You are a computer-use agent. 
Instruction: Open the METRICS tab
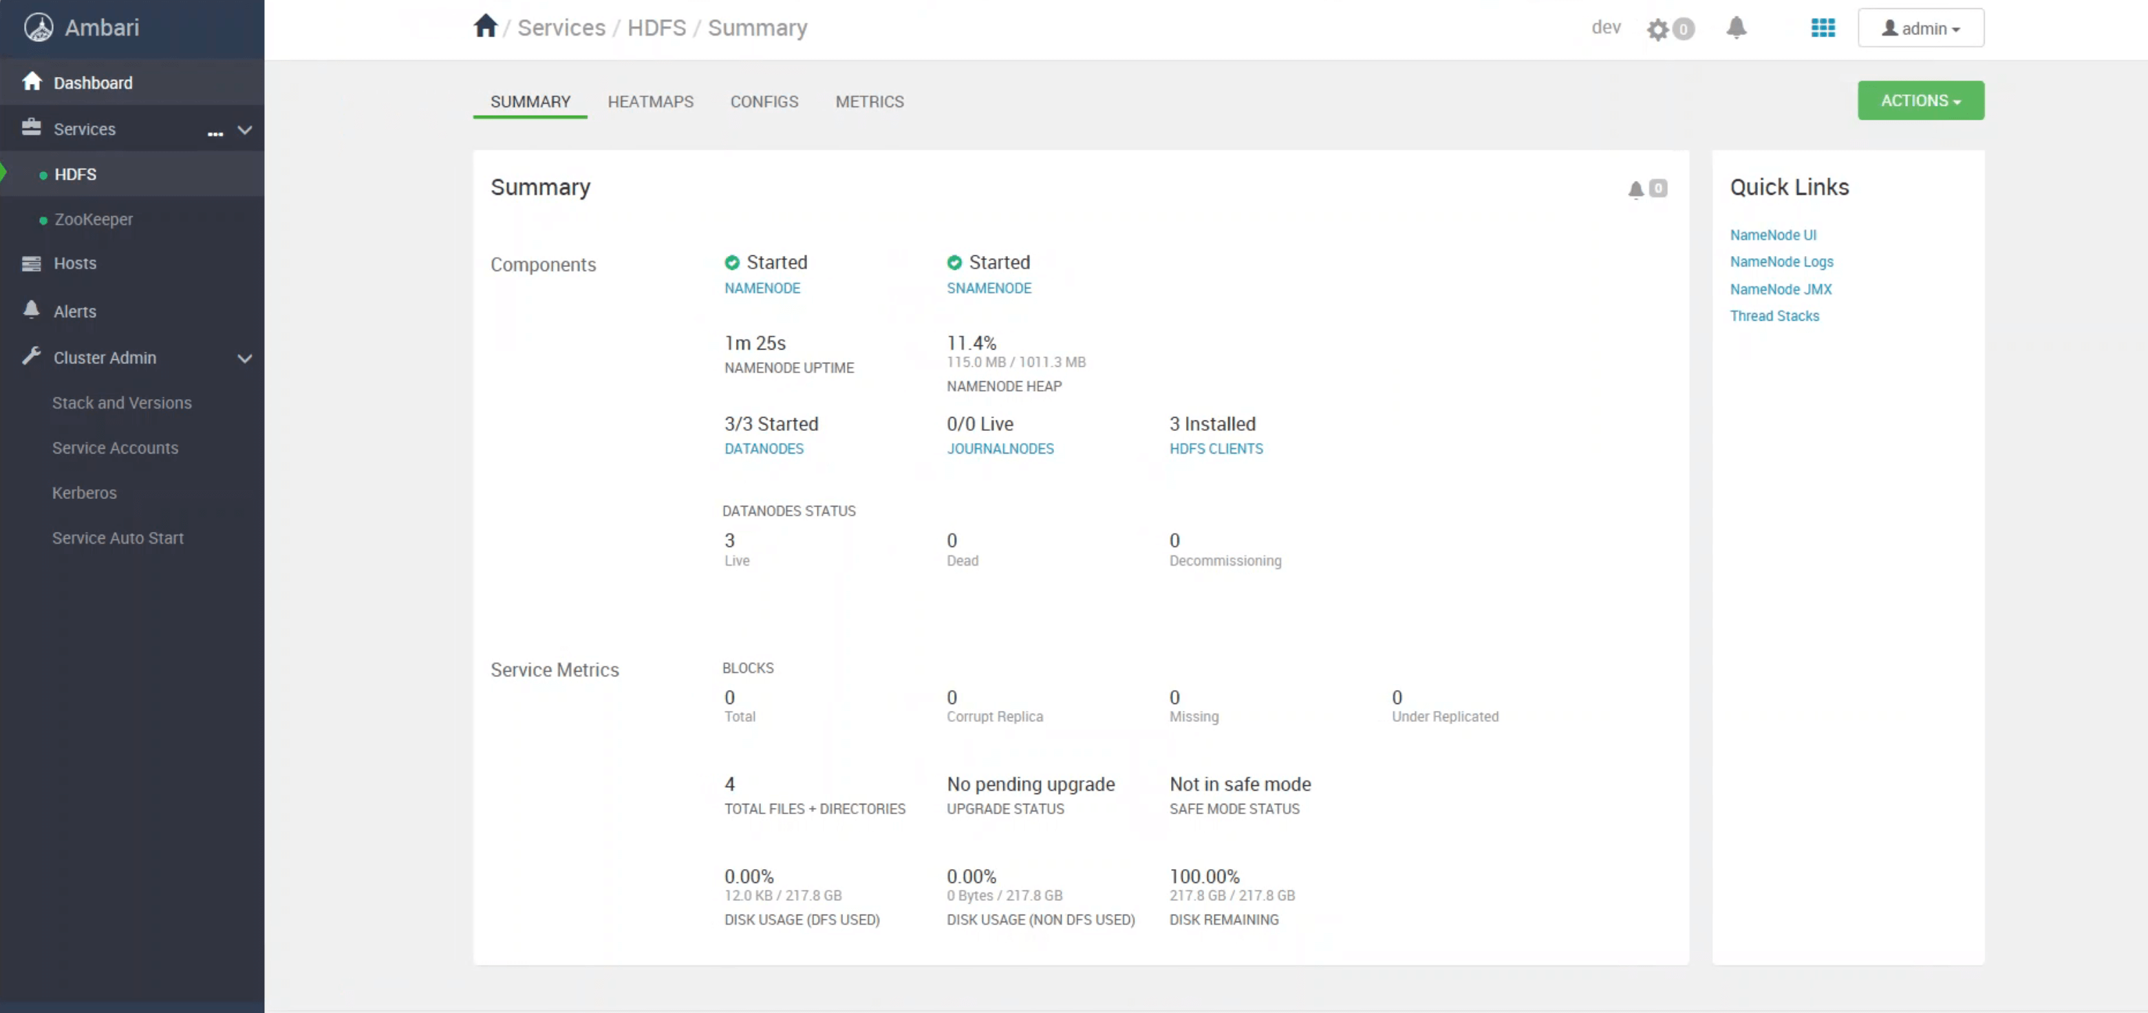869,102
